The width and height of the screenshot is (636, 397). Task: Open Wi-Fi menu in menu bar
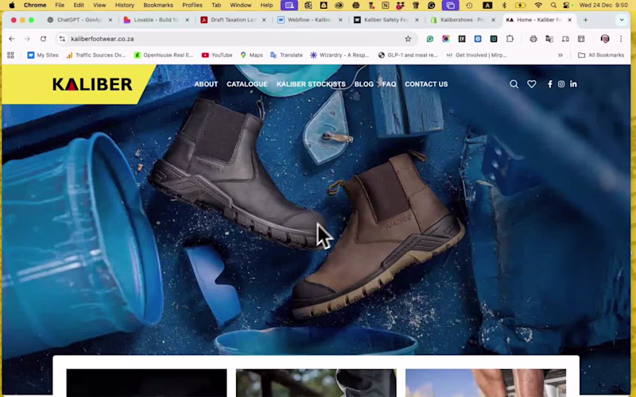[538, 6]
